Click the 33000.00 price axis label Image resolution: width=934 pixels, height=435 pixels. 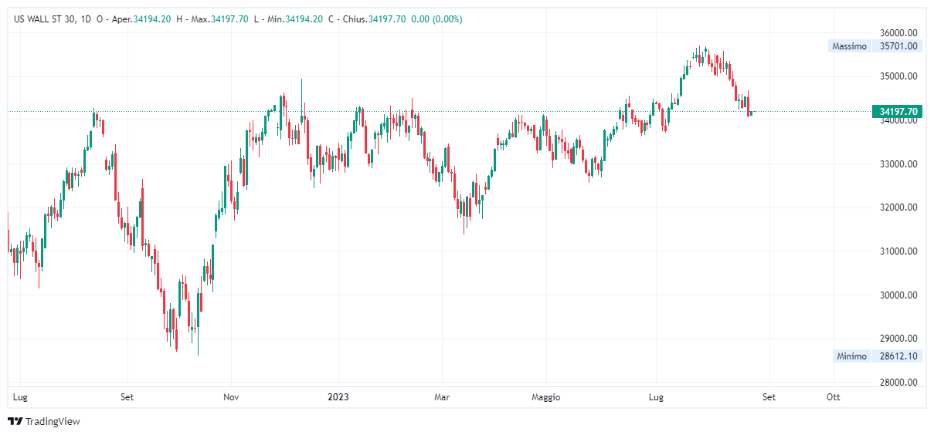pos(898,164)
